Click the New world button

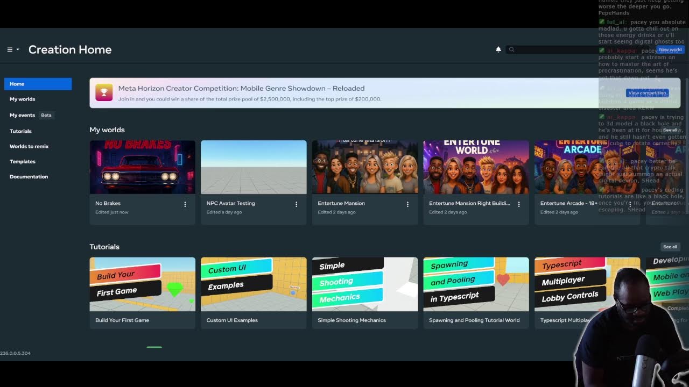670,49
